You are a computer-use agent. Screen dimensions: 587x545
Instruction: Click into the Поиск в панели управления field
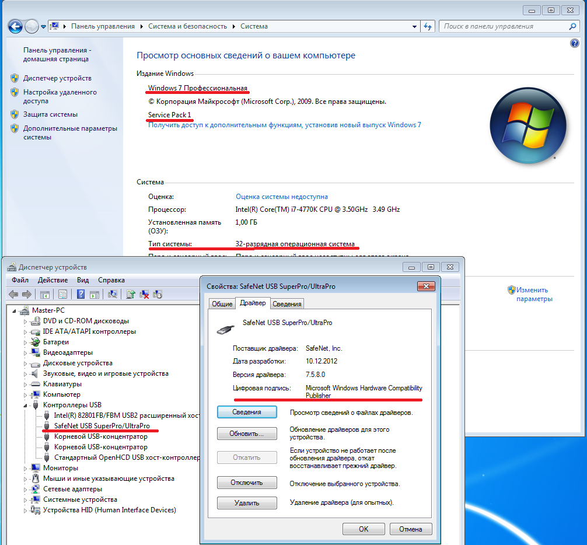tap(504, 26)
